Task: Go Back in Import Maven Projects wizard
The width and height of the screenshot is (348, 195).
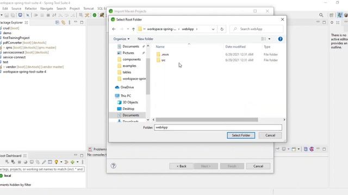Action: click(181, 166)
